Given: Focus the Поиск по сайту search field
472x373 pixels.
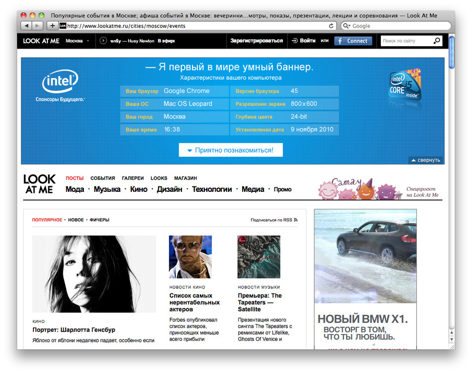Looking at the screenshot, I should 407,41.
